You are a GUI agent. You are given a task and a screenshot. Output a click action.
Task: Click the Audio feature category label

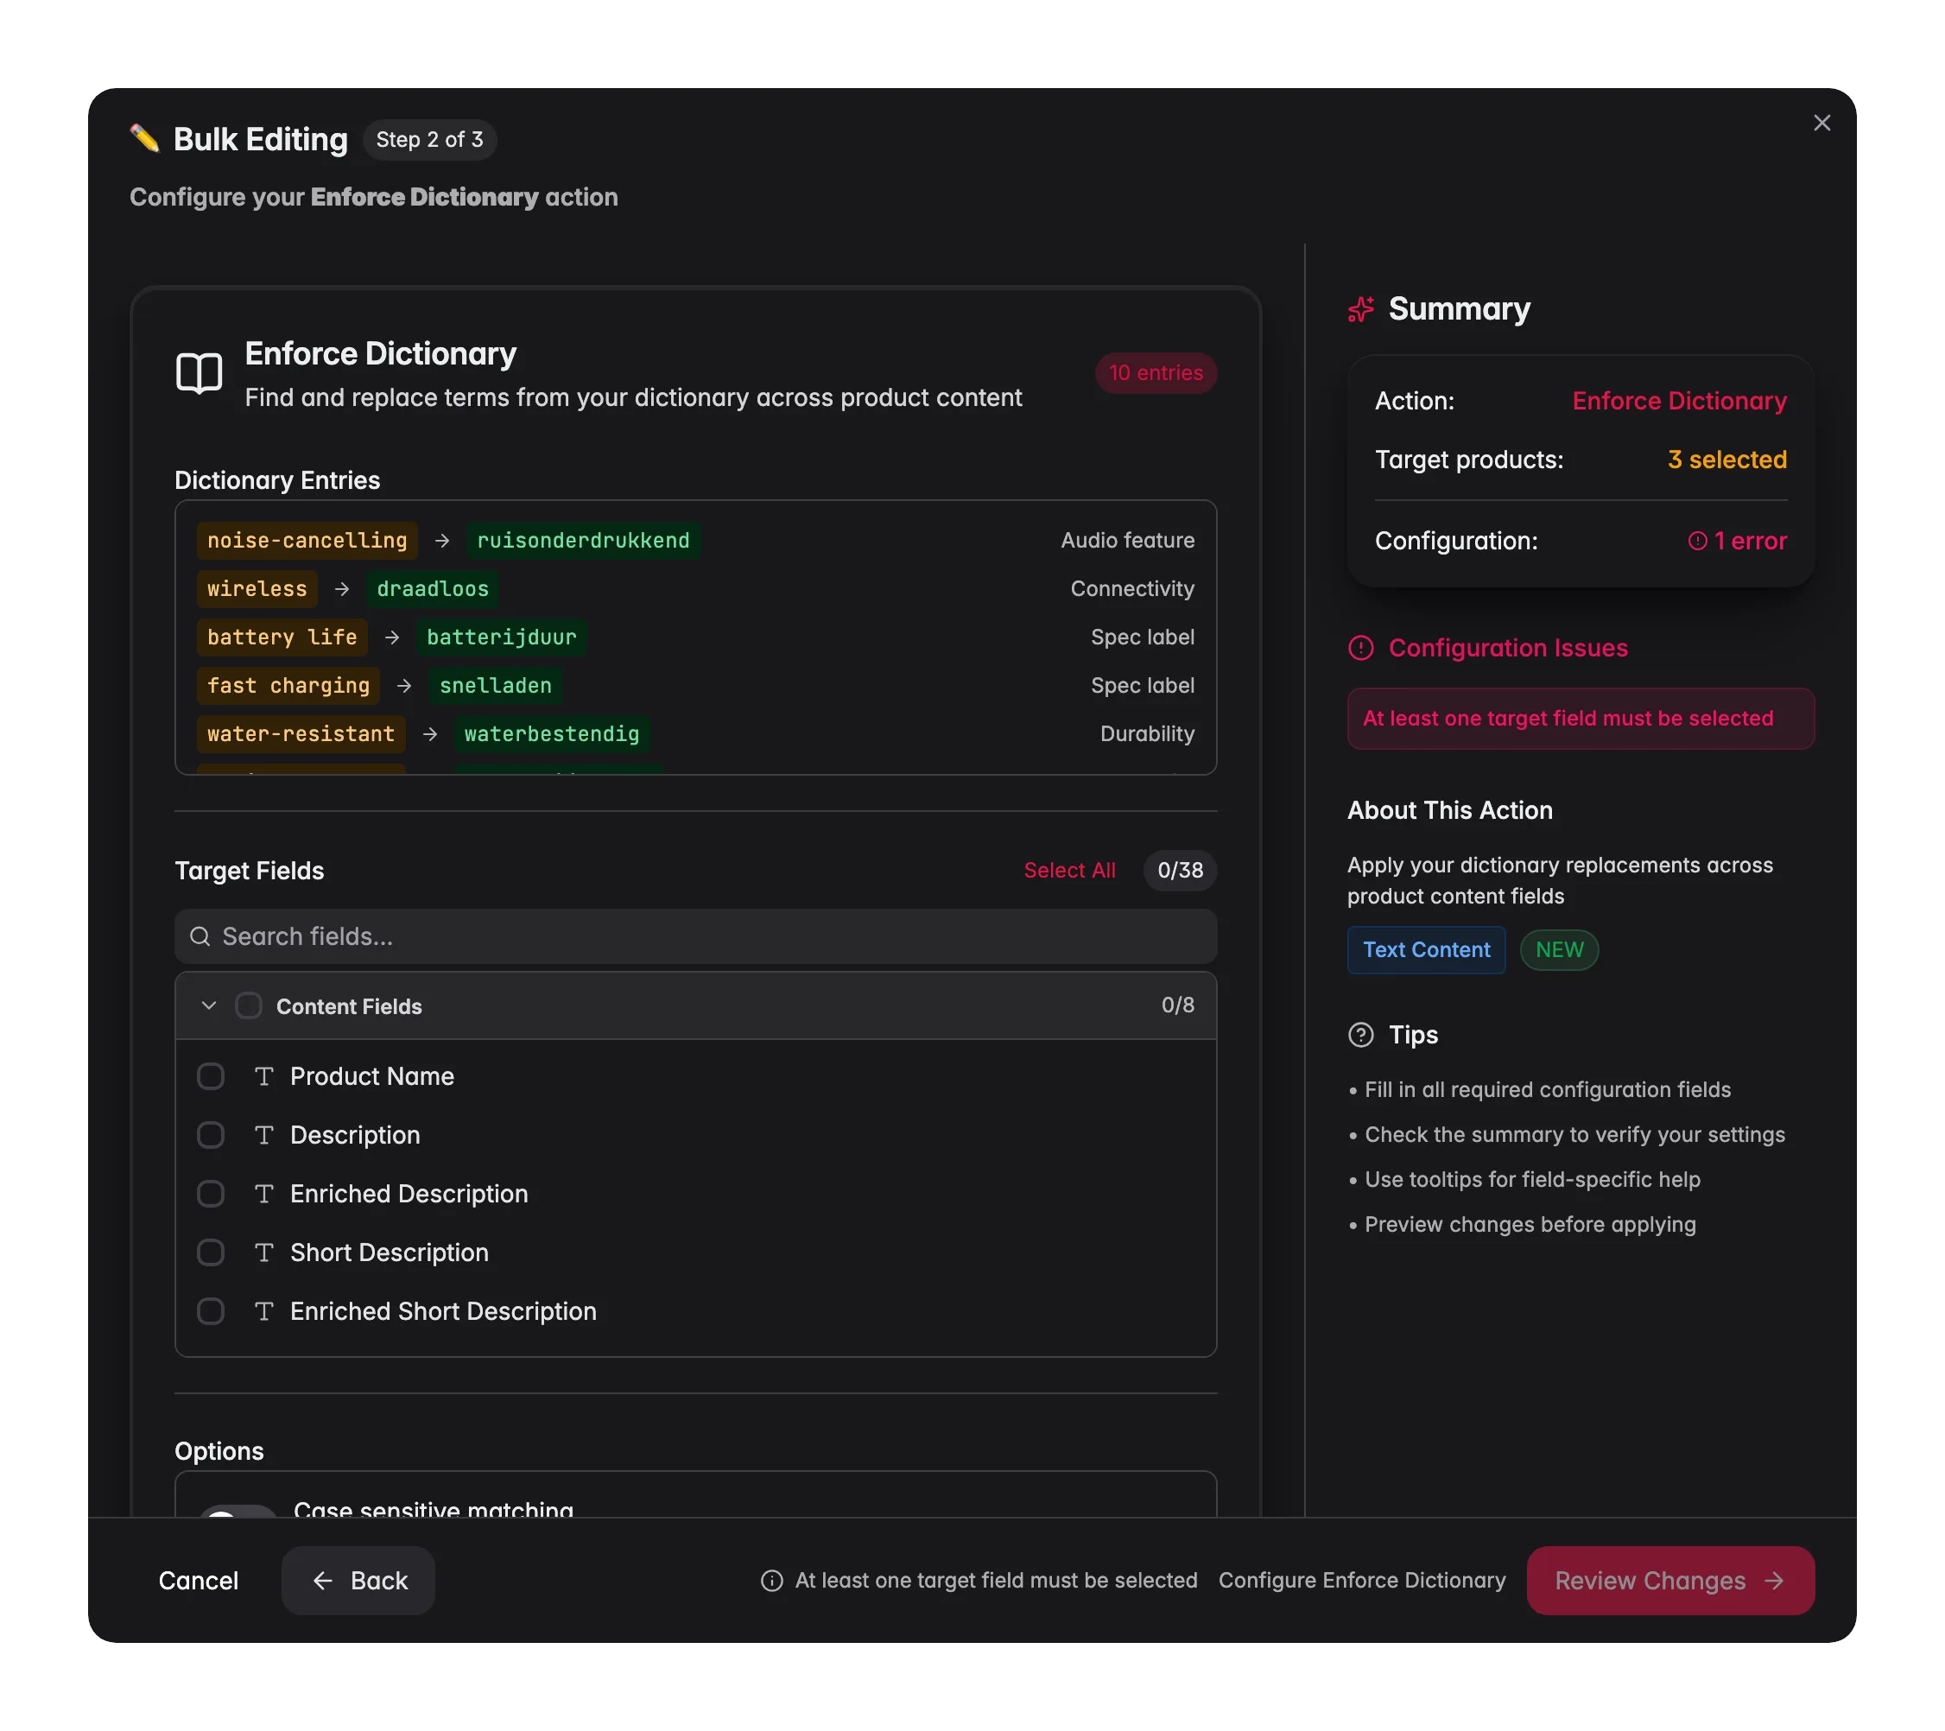(1128, 541)
